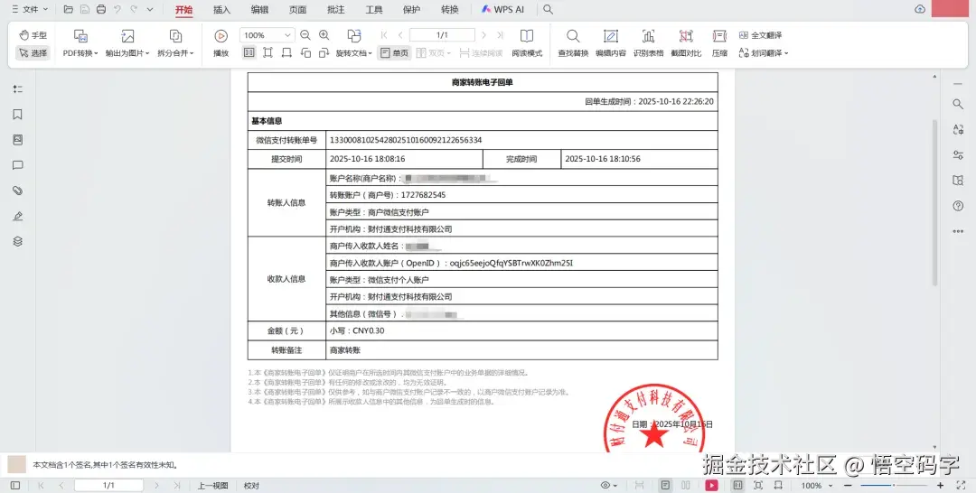Open Word translation (划词翻译) dropdown
This screenshot has height=493, width=976.
coord(764,53)
